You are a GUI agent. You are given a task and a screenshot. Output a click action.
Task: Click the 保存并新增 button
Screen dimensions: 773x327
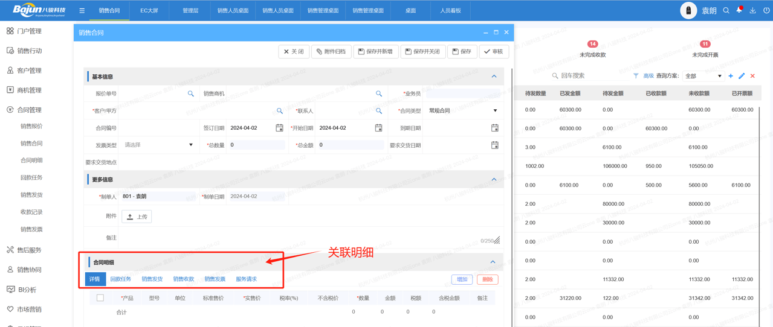[375, 52]
